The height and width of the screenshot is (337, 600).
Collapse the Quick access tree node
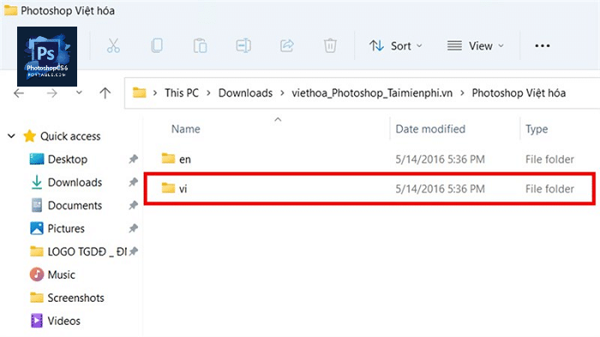(11, 136)
